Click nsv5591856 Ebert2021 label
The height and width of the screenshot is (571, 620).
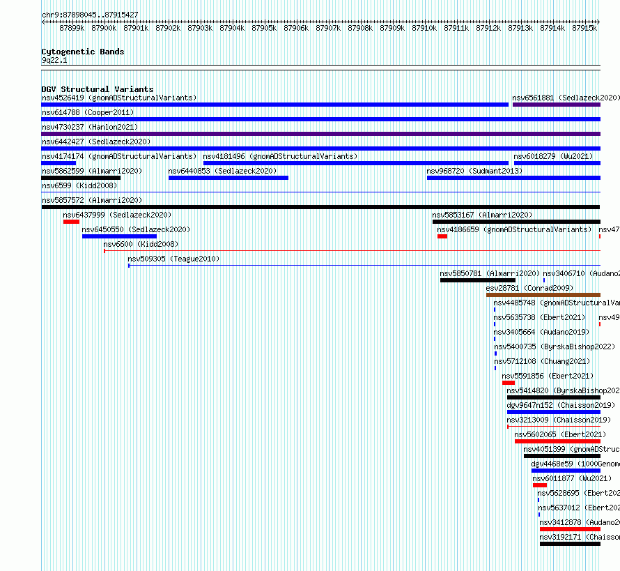pyautogui.click(x=548, y=376)
